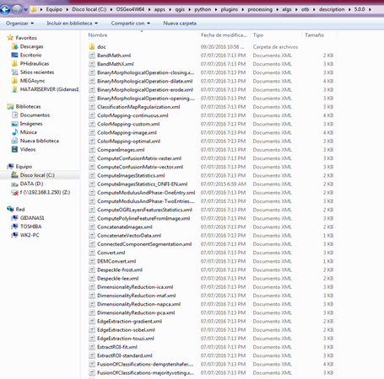This screenshot has height=379, width=384.
Task: Click the Sitios recientes icon
Action: point(14,72)
